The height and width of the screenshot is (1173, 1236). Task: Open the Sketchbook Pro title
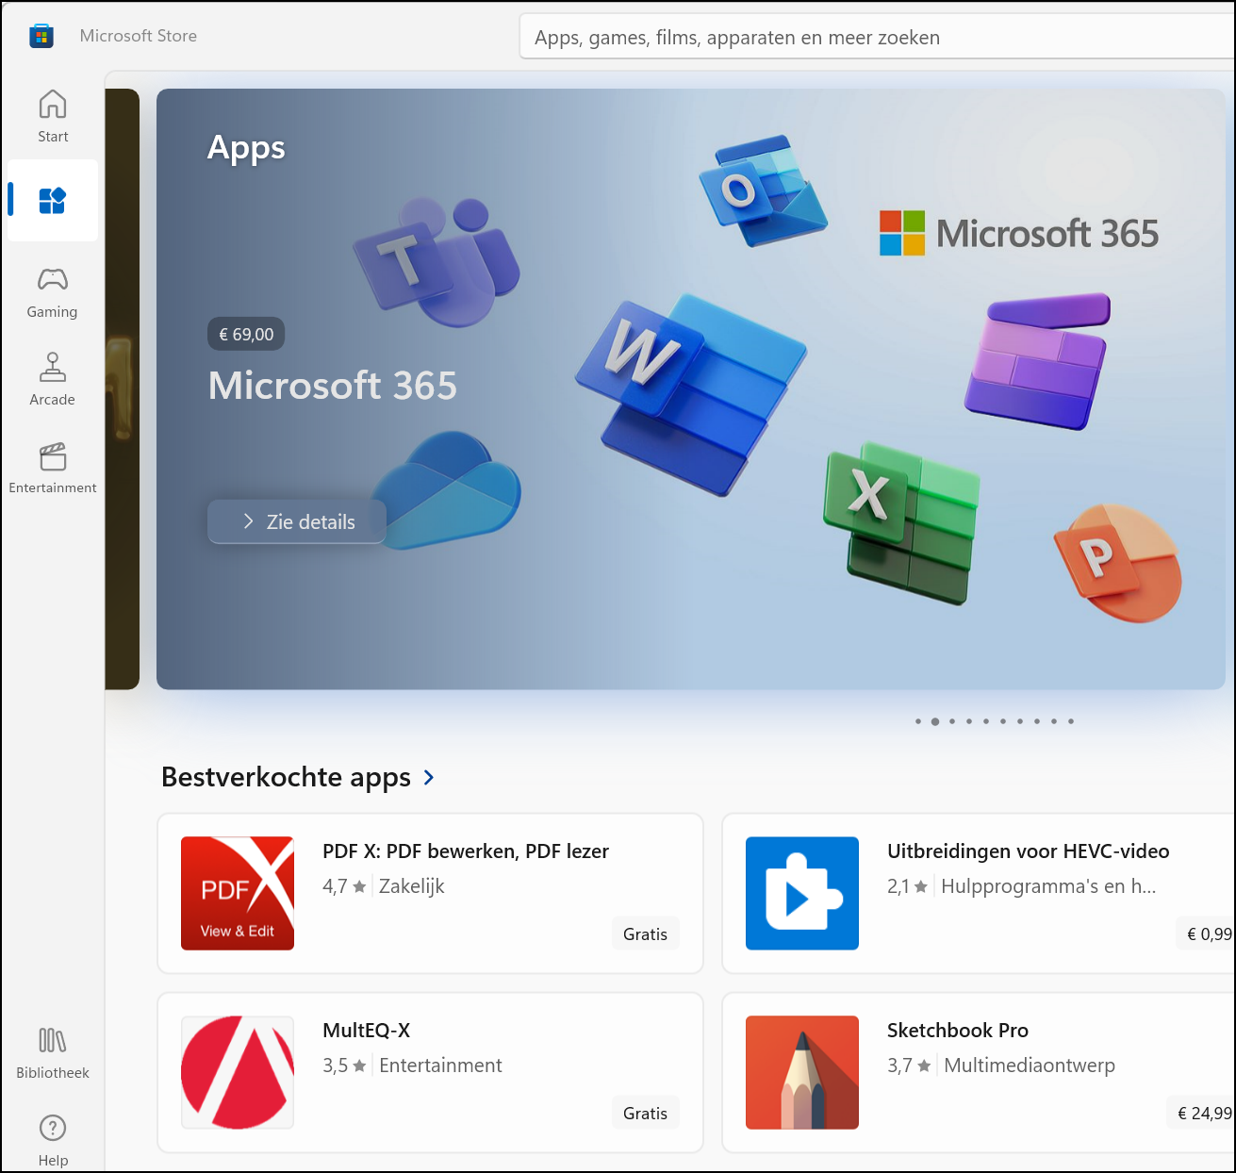pos(957,1031)
